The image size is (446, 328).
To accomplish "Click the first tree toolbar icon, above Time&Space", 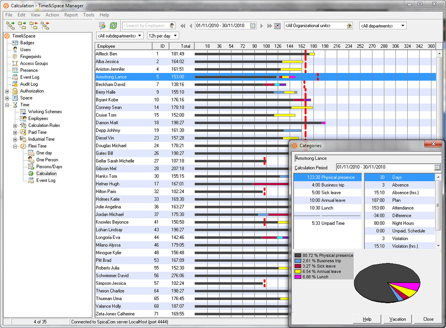I will [10, 25].
